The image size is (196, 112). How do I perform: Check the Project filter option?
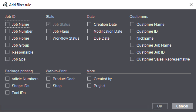(x=89, y=86)
